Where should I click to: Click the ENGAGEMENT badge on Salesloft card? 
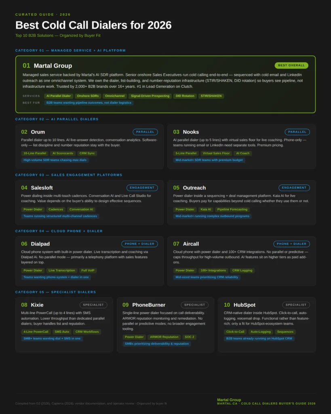pos(142,188)
